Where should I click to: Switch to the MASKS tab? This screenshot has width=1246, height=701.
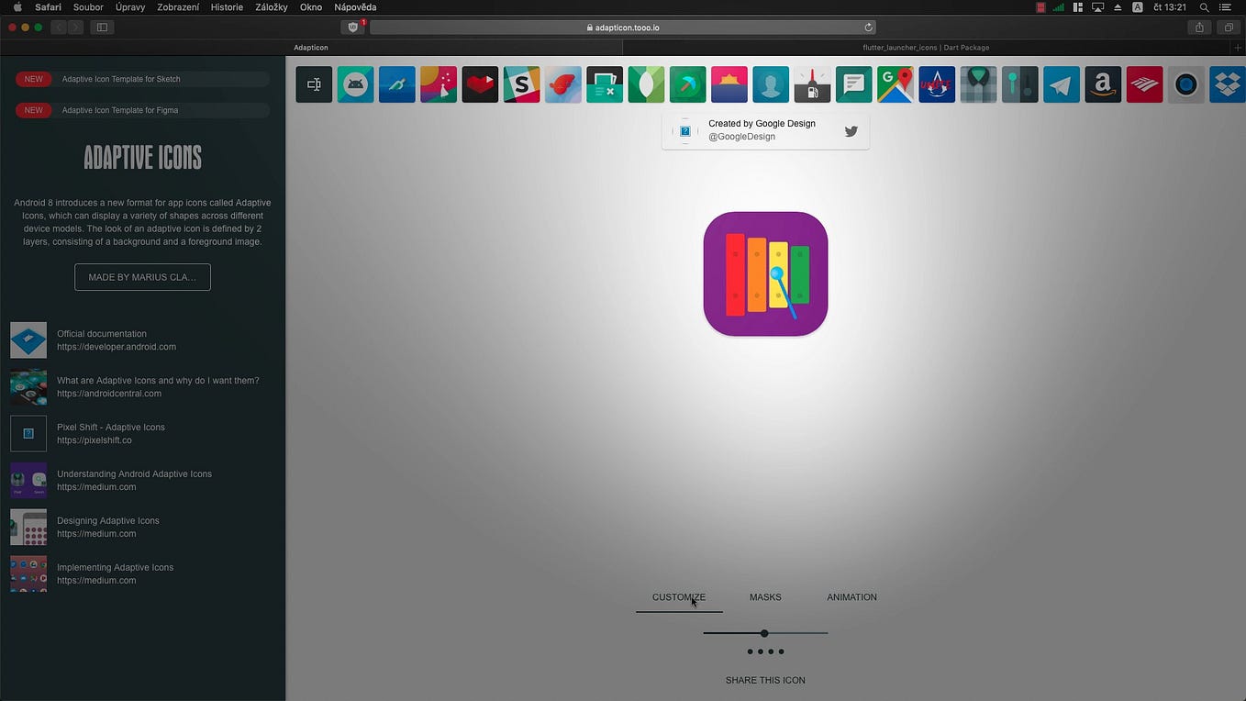[x=765, y=597]
